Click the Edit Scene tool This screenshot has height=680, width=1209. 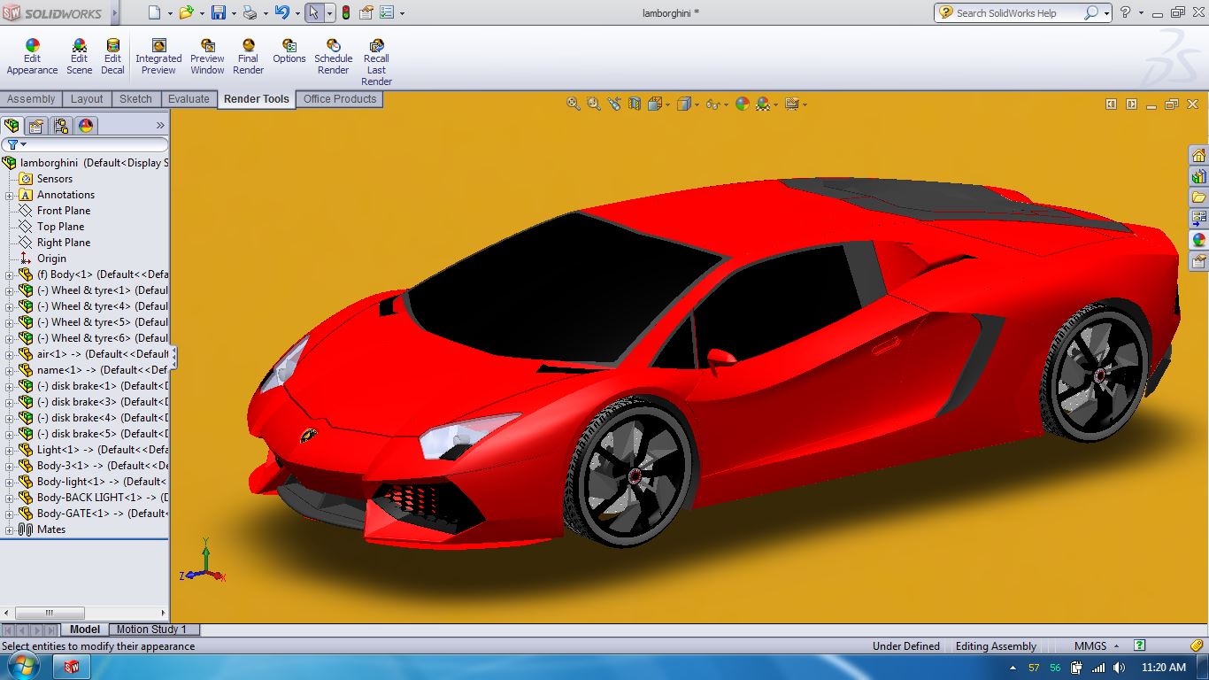(79, 57)
